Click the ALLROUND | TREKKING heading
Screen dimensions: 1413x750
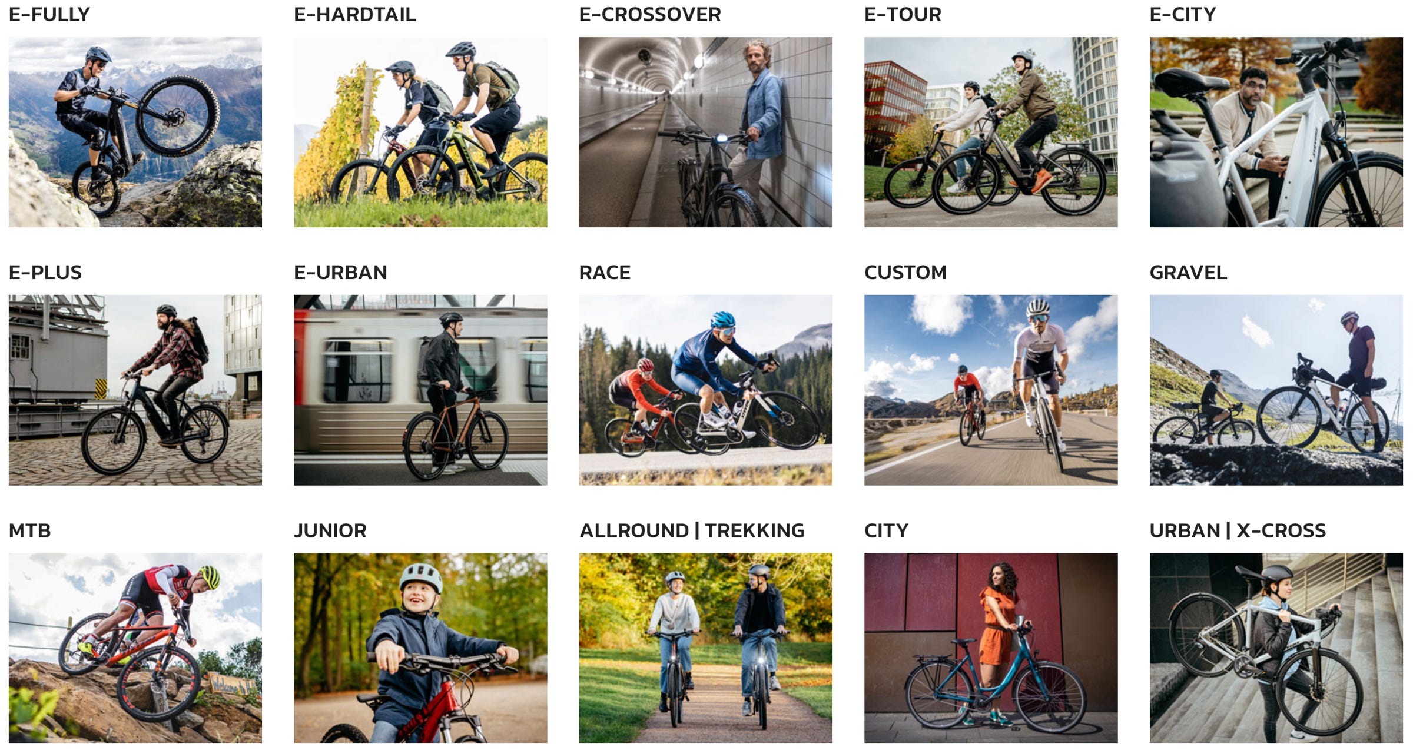pyautogui.click(x=692, y=530)
